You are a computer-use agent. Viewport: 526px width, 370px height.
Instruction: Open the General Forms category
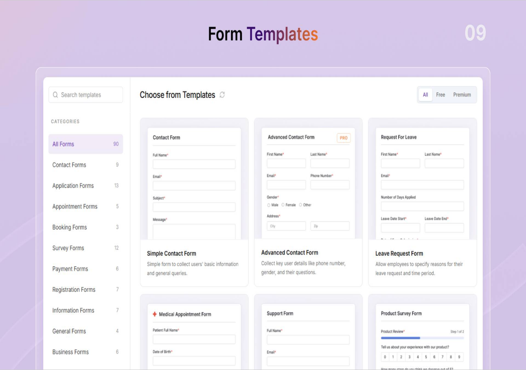(85, 331)
